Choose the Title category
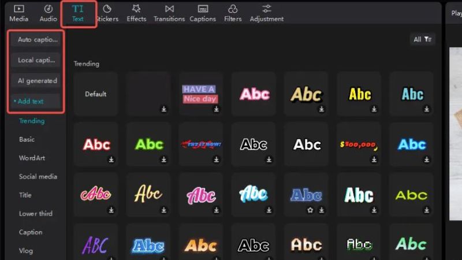This screenshot has height=260, width=462. [25, 195]
